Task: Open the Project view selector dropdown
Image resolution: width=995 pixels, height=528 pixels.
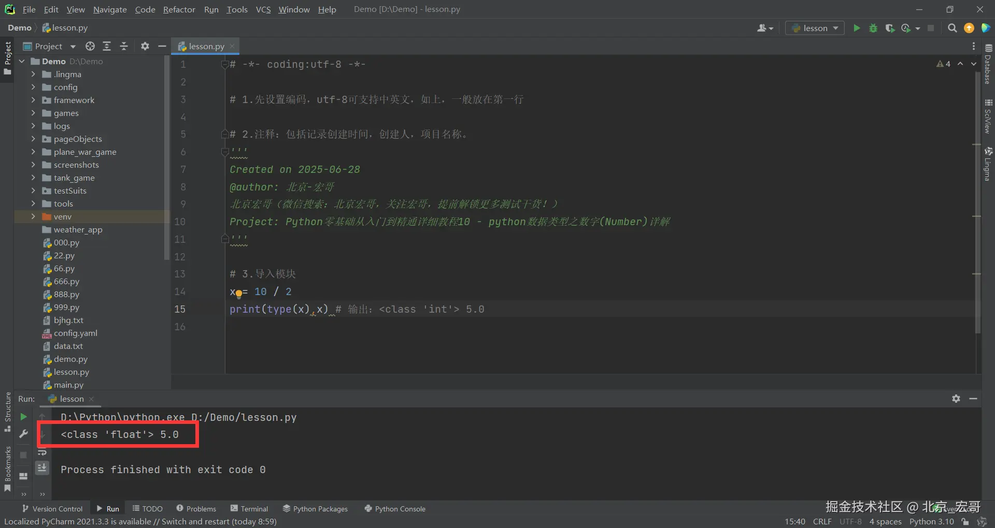Action: (50, 46)
